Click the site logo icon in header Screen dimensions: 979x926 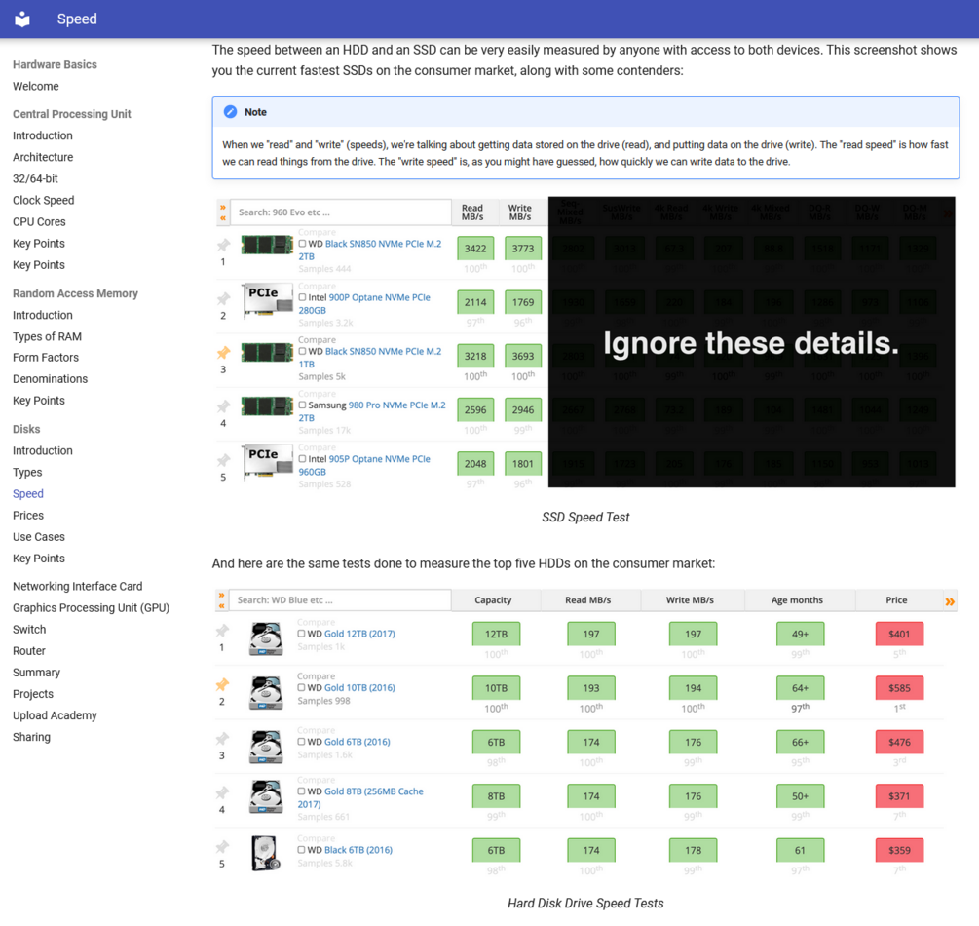21,19
